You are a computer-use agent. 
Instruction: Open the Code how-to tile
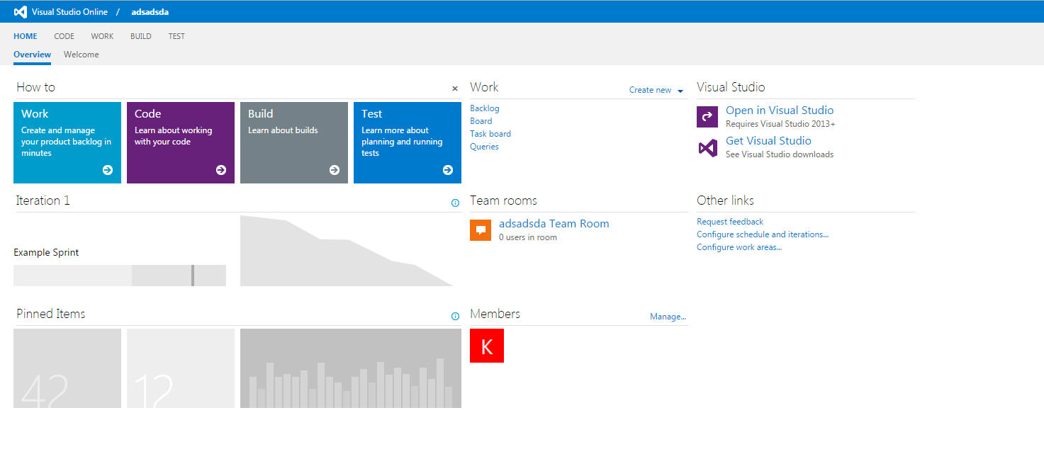click(x=181, y=142)
